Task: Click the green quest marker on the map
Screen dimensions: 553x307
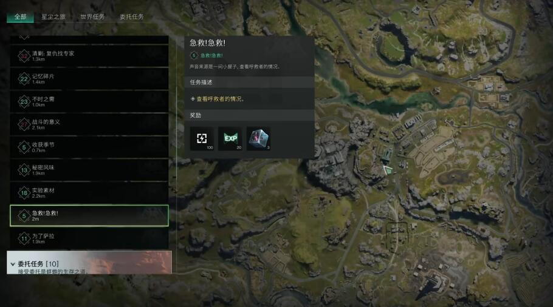Action: tap(388, 170)
